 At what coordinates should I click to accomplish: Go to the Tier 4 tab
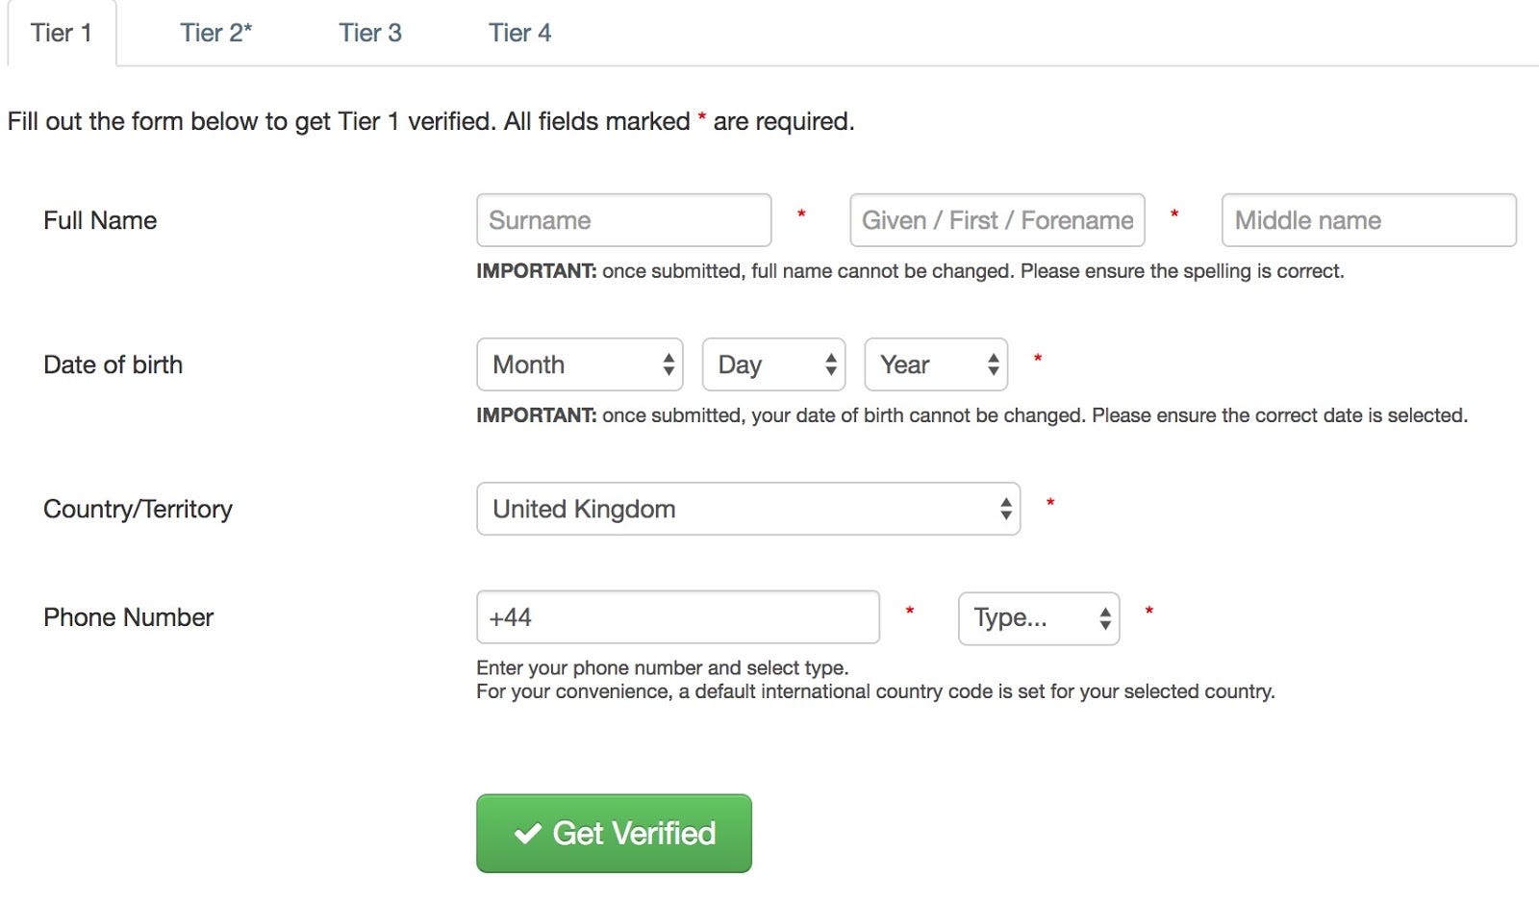(x=519, y=33)
